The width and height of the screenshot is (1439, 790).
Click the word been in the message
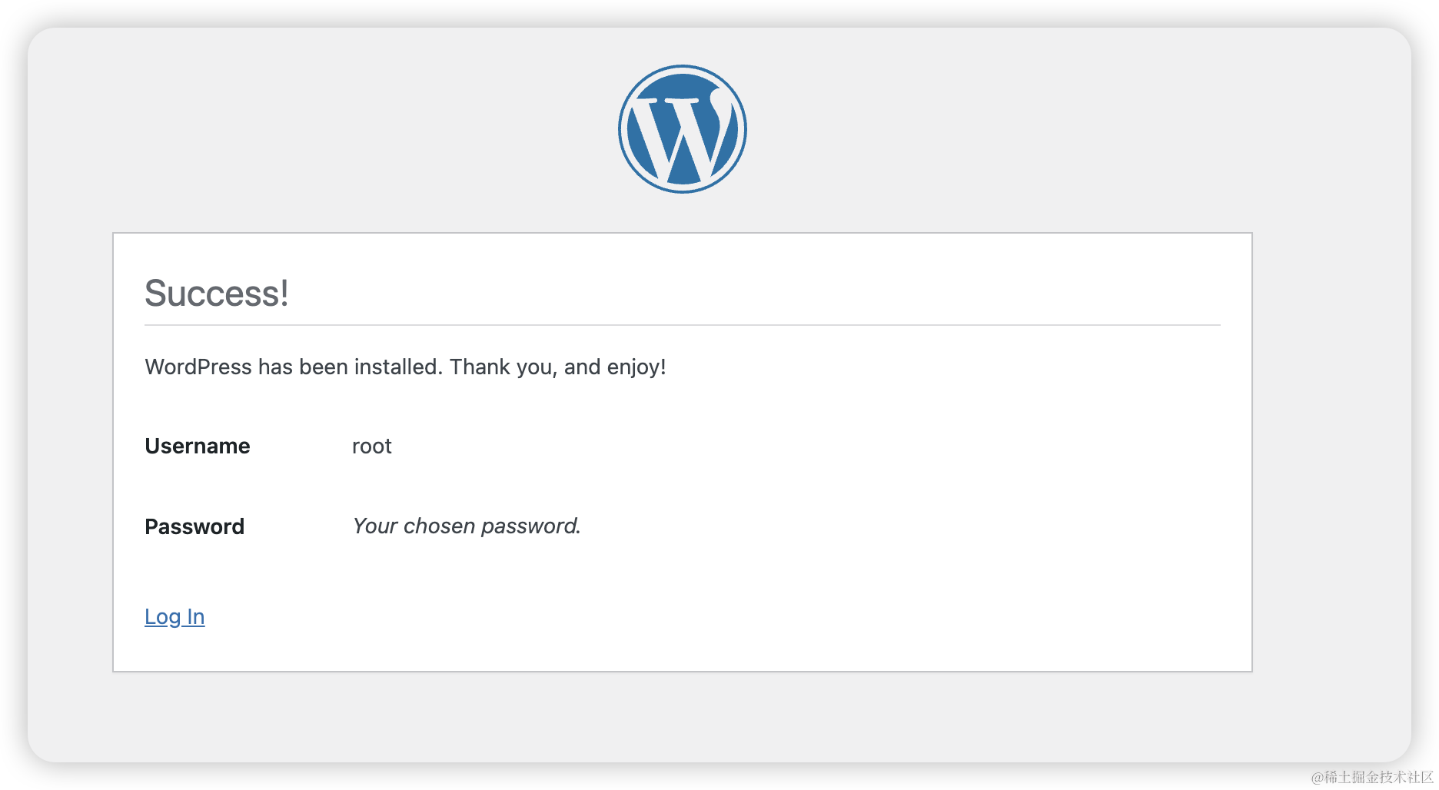coord(324,367)
